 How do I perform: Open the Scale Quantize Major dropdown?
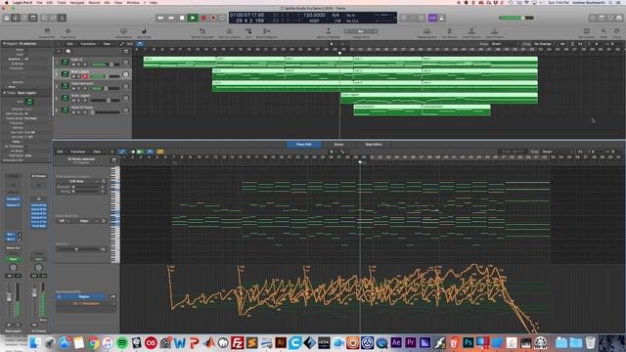point(87,221)
